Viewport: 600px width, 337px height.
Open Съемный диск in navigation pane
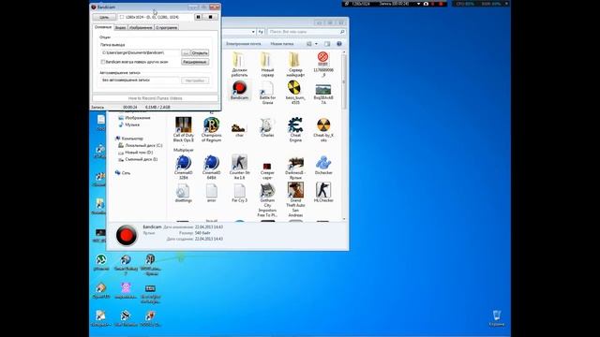(138, 159)
